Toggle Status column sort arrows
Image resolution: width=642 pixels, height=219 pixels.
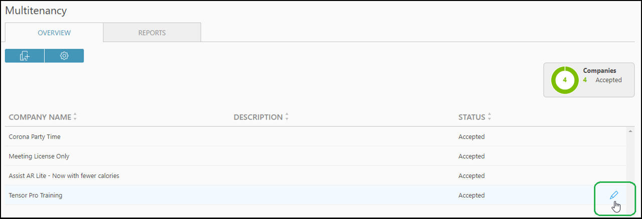pyautogui.click(x=490, y=117)
